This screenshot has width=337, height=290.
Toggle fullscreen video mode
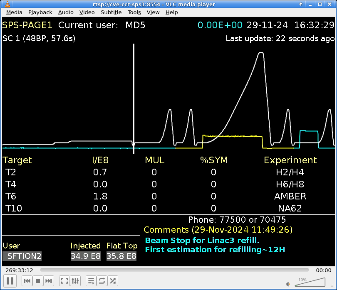click(x=64, y=281)
